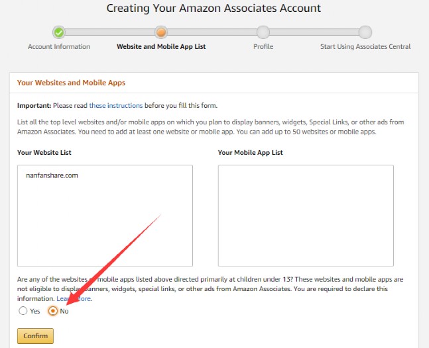Click the Start Using Associates Central step circle
Image resolution: width=429 pixels, height=348 pixels.
pos(365,32)
